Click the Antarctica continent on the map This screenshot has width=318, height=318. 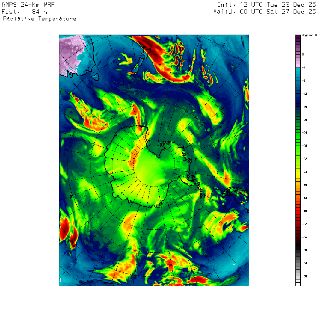pos(150,166)
